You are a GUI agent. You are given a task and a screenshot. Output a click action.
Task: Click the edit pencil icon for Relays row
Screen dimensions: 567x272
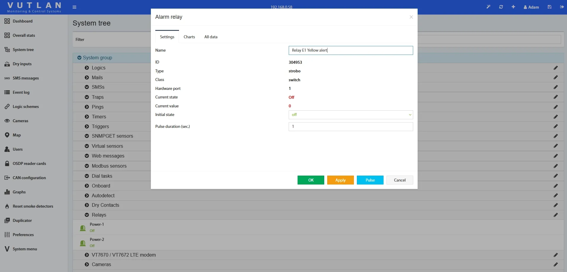pyautogui.click(x=555, y=215)
